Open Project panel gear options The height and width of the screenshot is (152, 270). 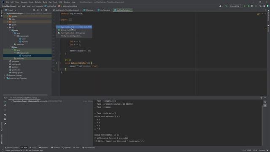[x=46, y=10]
